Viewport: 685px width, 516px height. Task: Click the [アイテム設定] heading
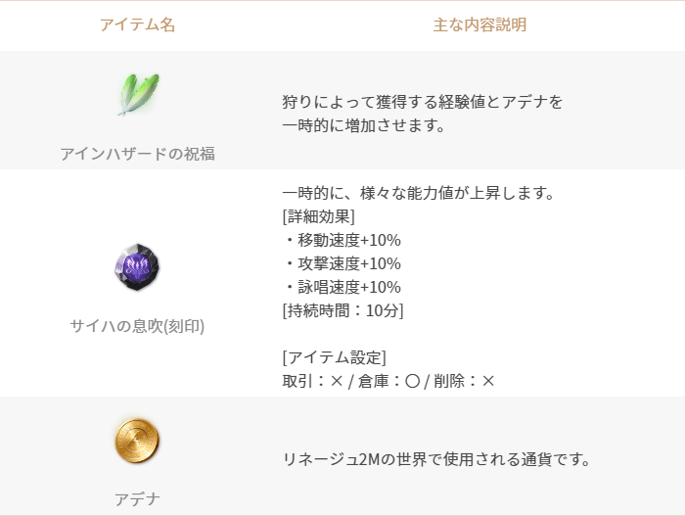(x=335, y=357)
